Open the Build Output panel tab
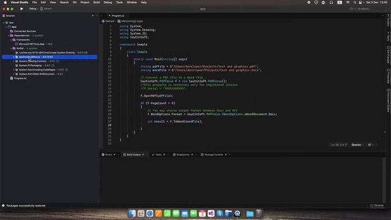The image size is (391, 220). pos(134,155)
